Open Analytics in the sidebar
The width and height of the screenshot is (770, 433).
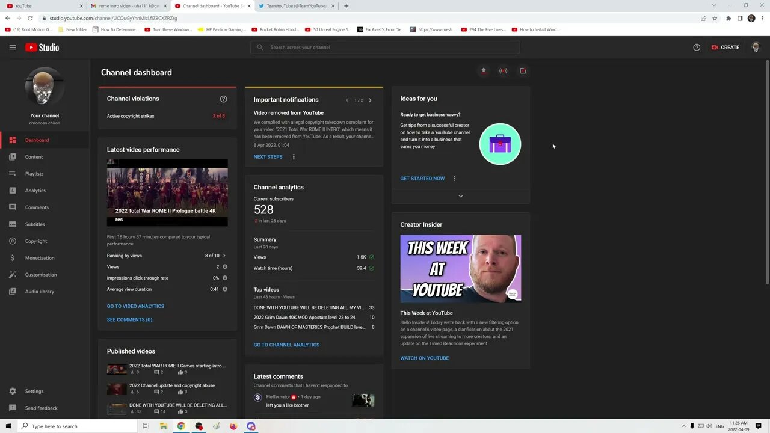pos(45,191)
